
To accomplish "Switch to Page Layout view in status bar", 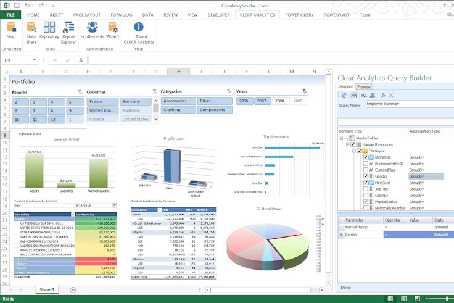I will tap(403, 299).
